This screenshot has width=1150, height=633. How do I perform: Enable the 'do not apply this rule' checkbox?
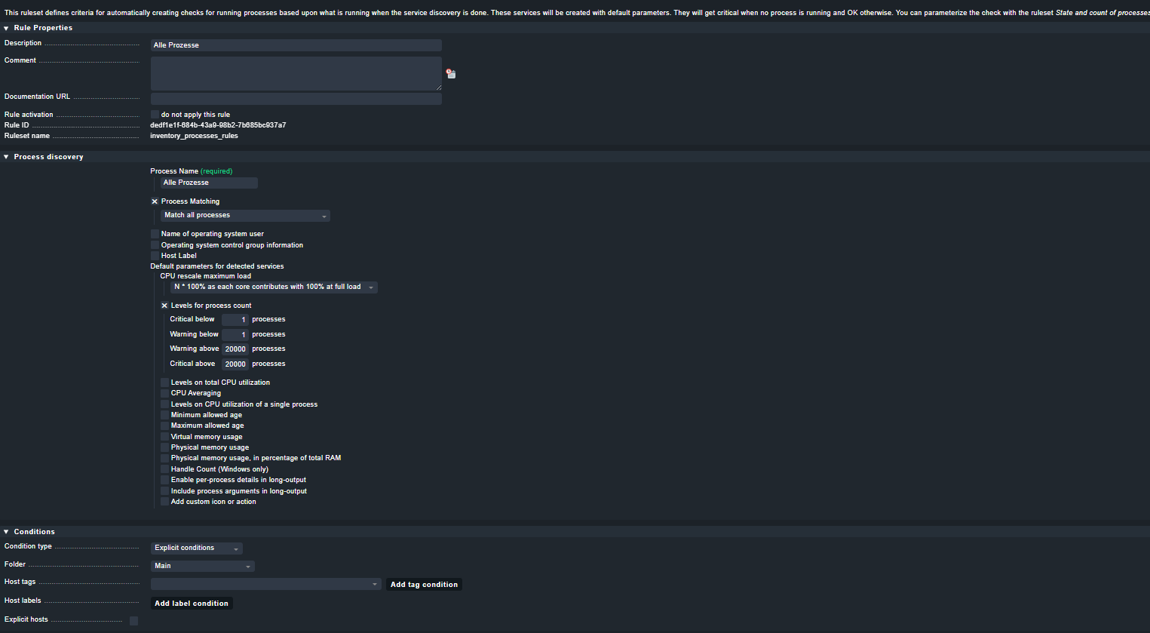155,115
